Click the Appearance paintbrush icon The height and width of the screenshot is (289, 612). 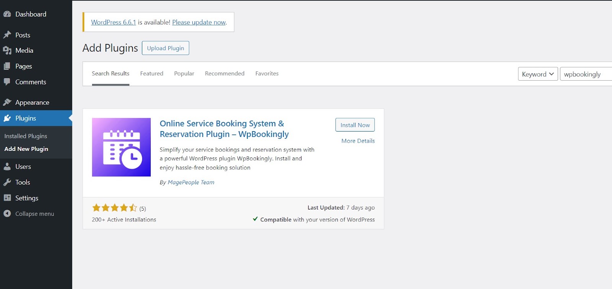7,102
